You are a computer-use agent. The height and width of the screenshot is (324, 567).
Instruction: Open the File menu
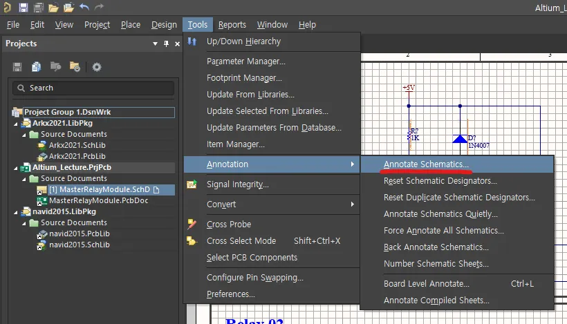point(13,25)
